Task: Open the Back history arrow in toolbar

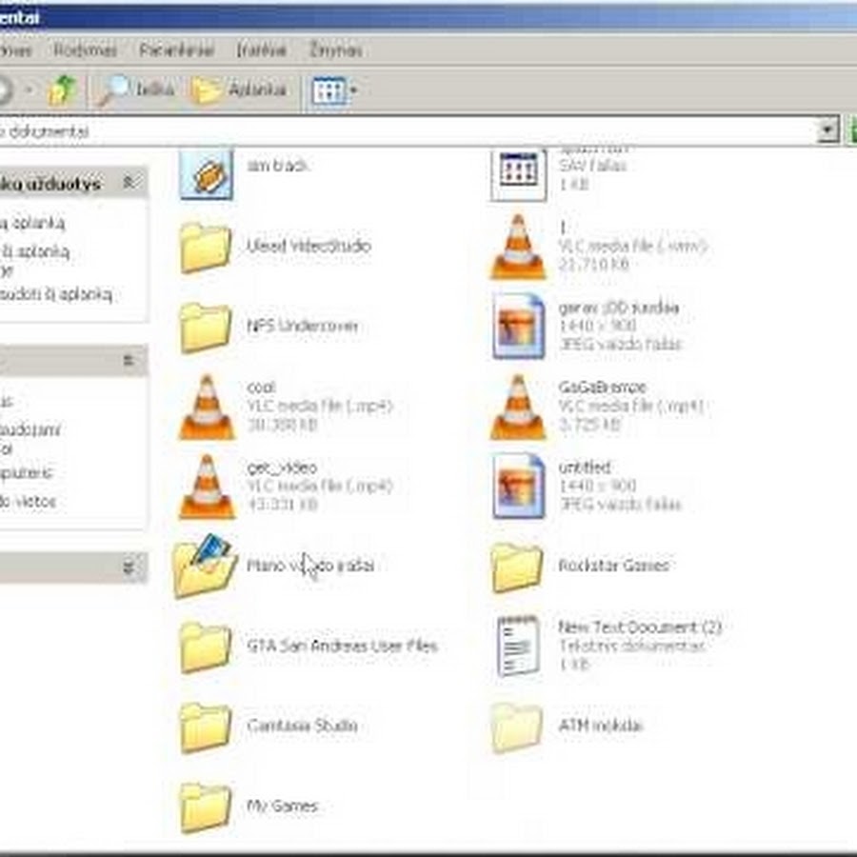Action: pyautogui.click(x=29, y=90)
